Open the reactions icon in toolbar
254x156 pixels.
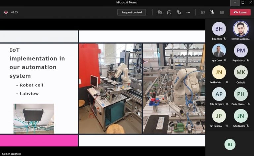tap(179, 12)
